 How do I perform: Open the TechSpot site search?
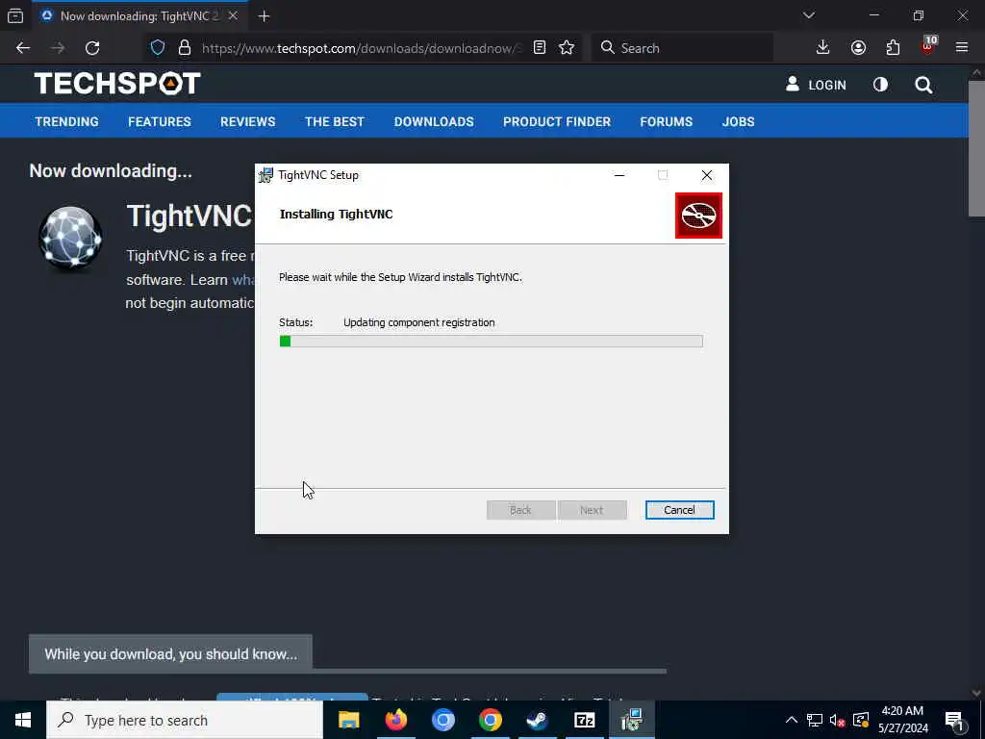pyautogui.click(x=923, y=85)
